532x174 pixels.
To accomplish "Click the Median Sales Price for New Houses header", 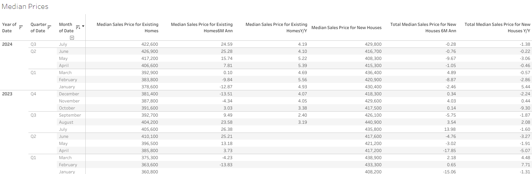I will (346, 28).
